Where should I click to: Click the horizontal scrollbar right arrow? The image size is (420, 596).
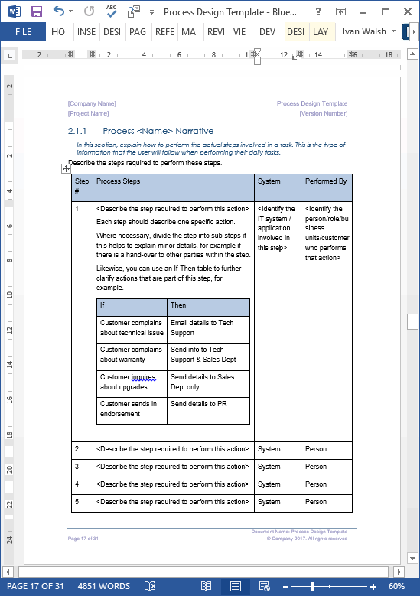click(399, 572)
